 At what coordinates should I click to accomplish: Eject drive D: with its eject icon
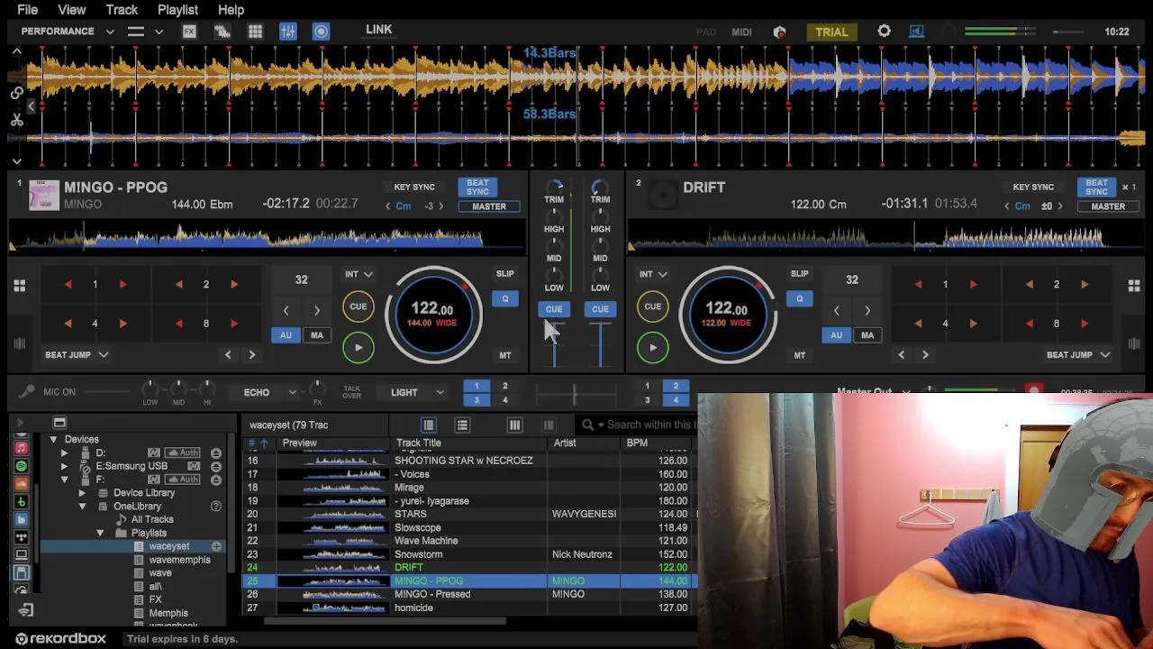point(216,452)
